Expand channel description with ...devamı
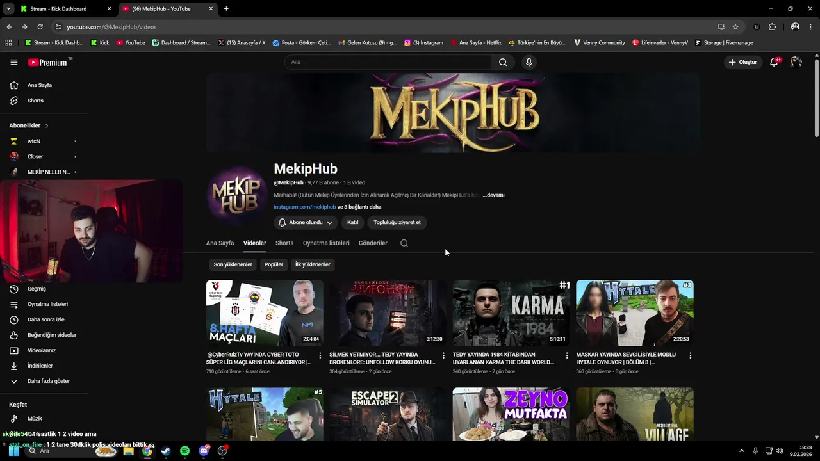The image size is (820, 461). (x=493, y=195)
